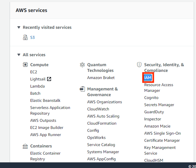This screenshot has height=168, width=196.
Task: Open CloudHSM
Action: (153, 160)
